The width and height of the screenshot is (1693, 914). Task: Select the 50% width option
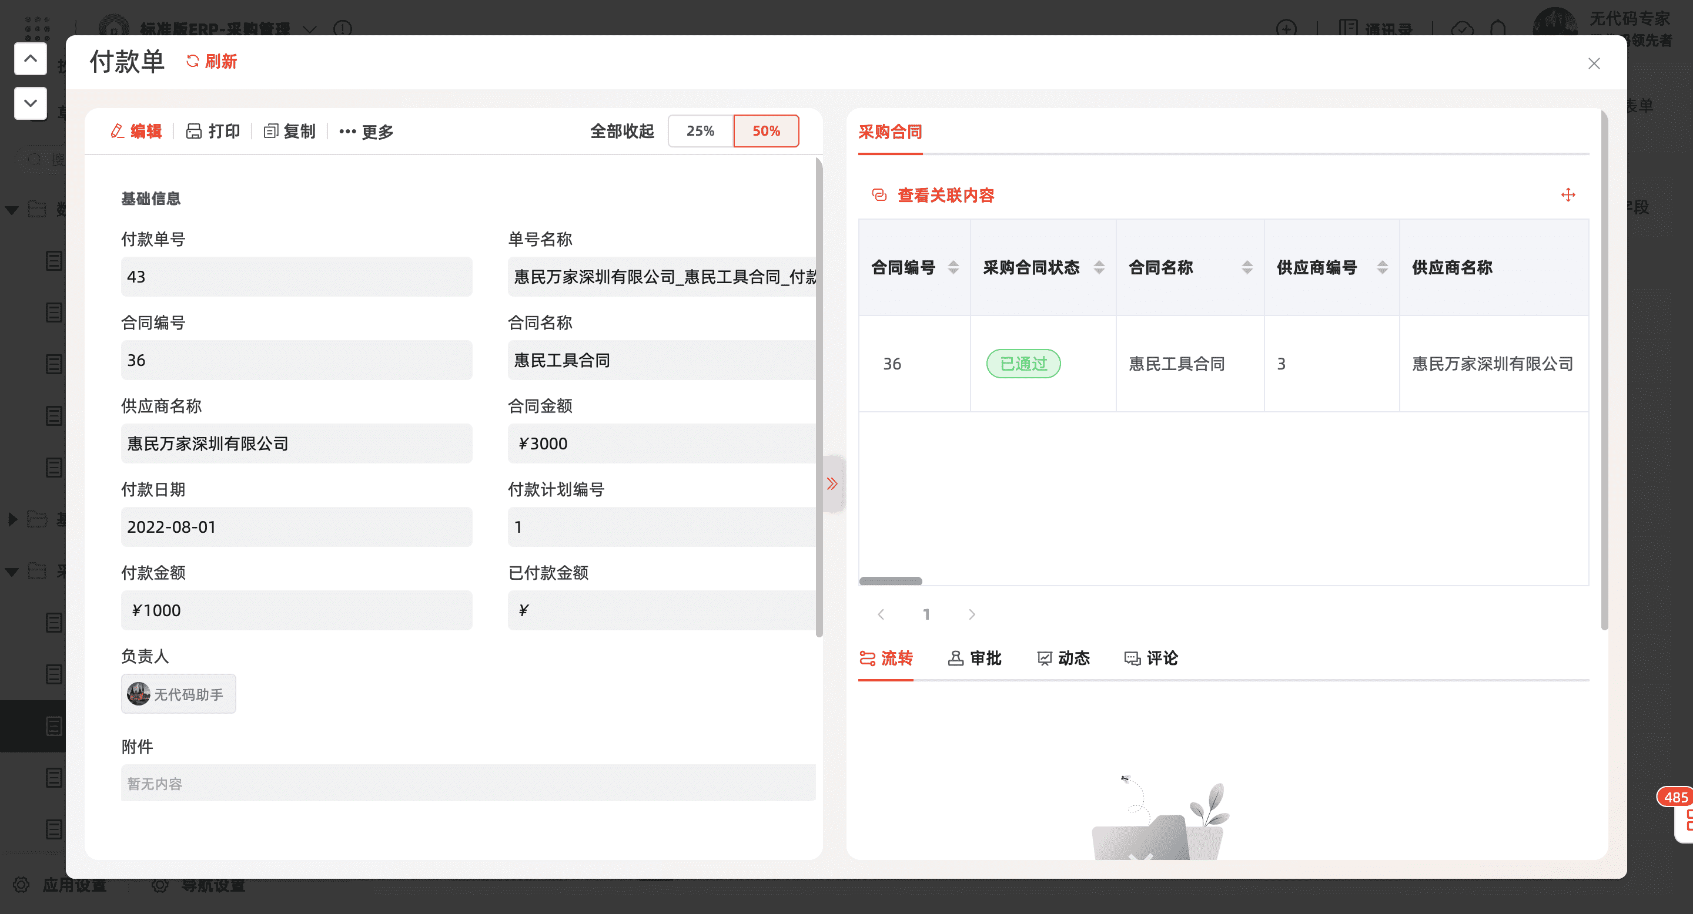[765, 130]
